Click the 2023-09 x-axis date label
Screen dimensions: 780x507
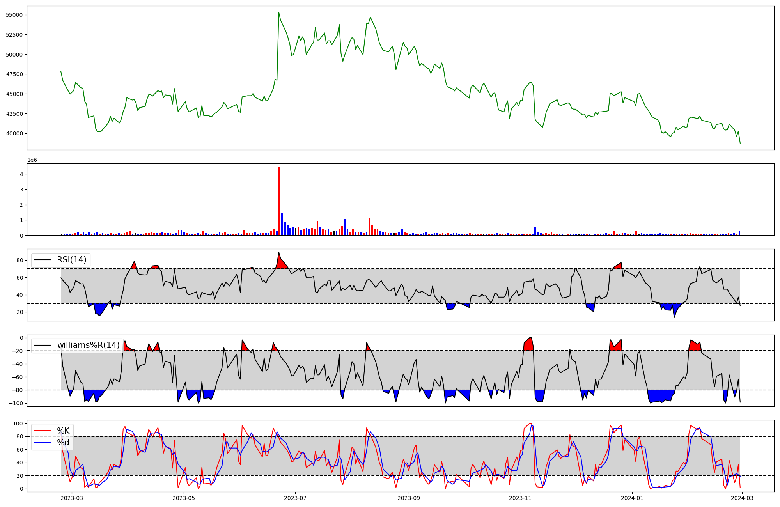[409, 498]
